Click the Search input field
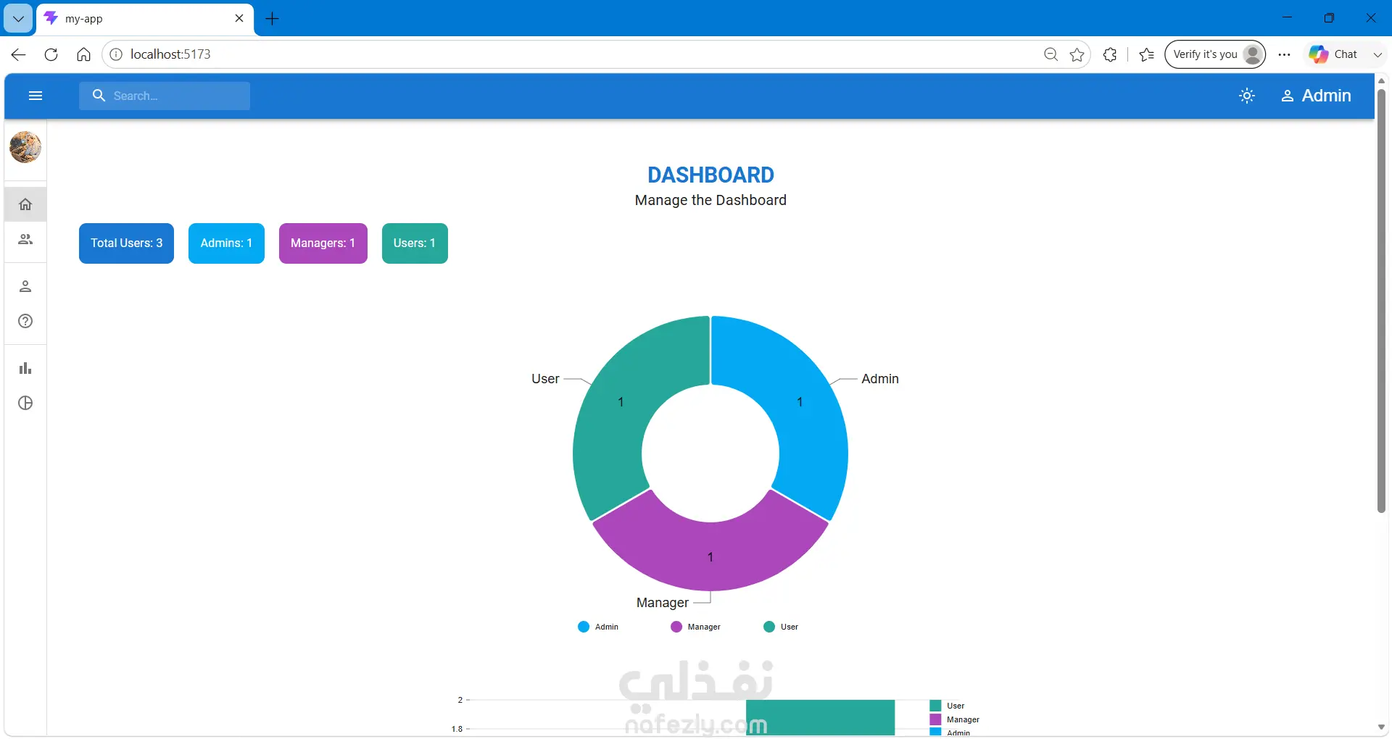 coord(165,96)
